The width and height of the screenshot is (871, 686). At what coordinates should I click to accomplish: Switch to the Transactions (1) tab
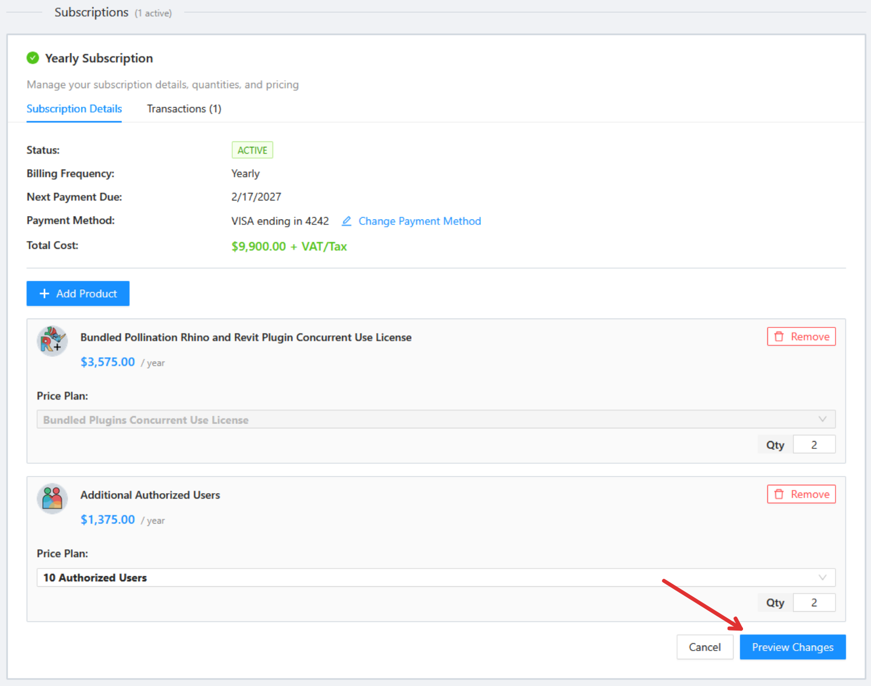[x=184, y=109]
